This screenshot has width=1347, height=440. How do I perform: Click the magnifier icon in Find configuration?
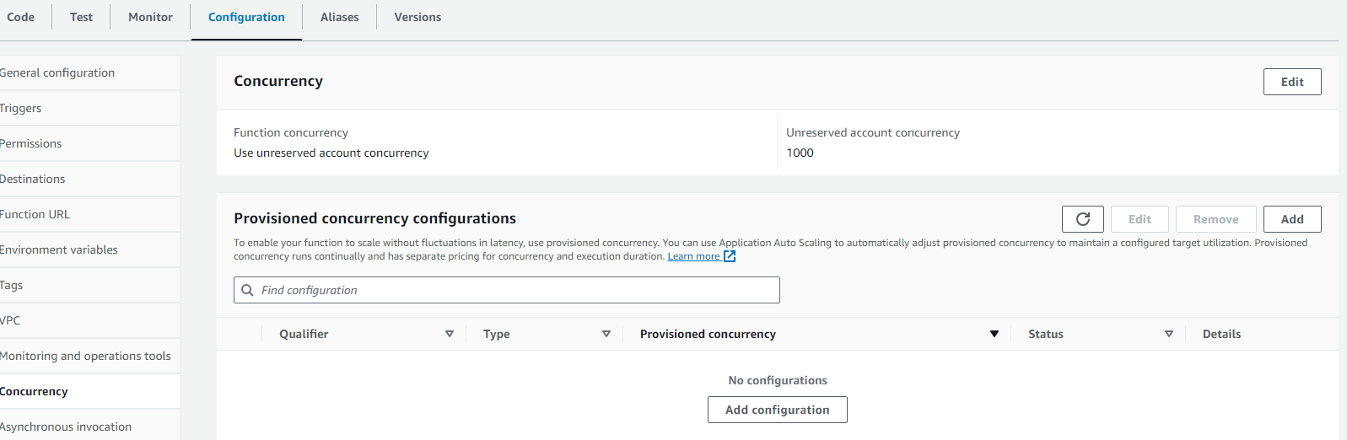[x=248, y=290]
